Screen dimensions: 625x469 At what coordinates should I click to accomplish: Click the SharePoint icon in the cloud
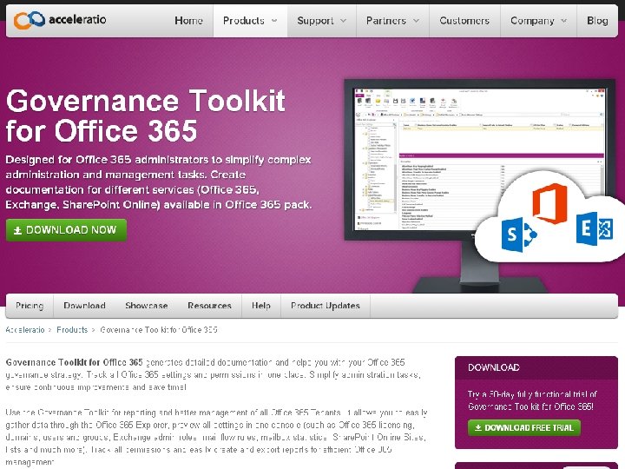point(518,234)
